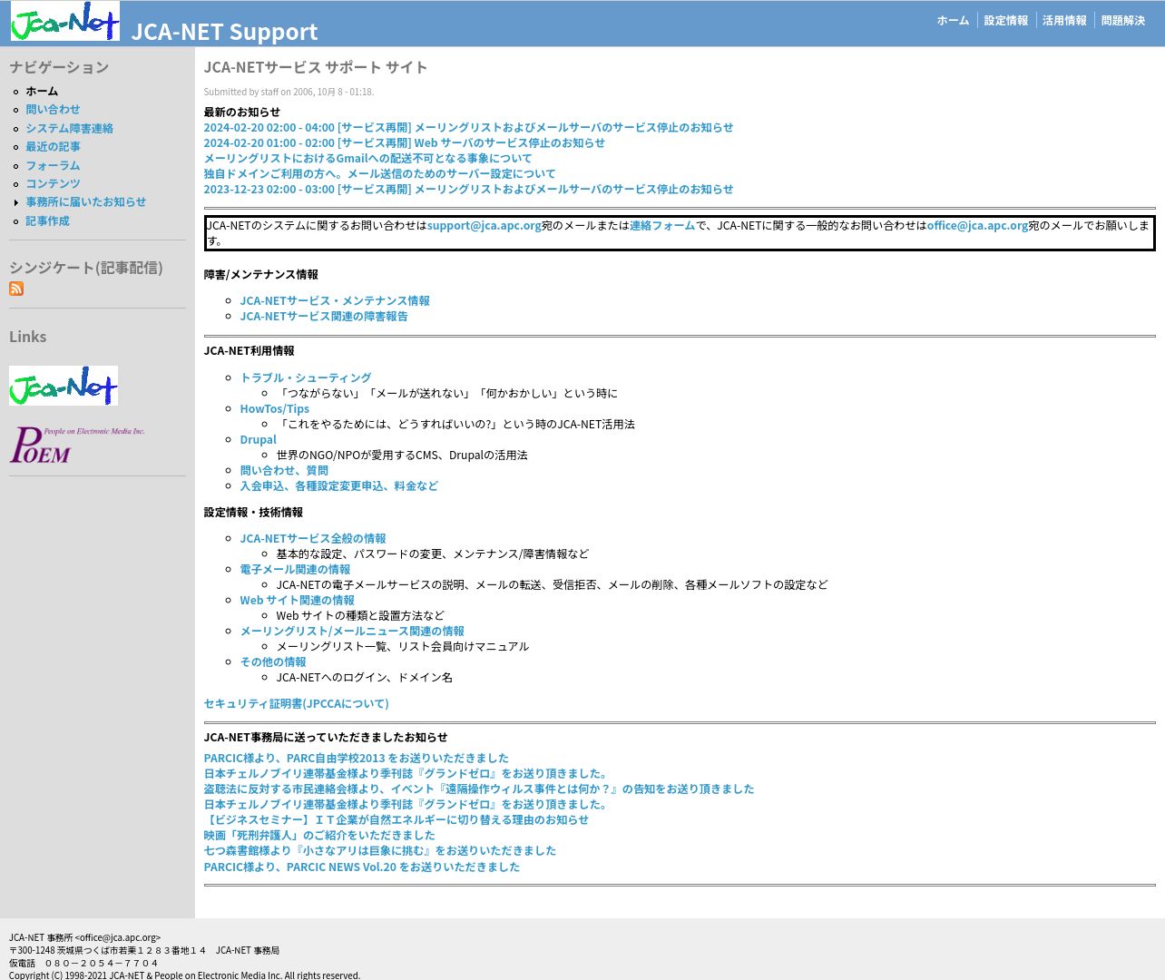1165x980 pixels.
Task: Open the 遠隔操作ウィルス事件とは何か event link
Action: click(479, 789)
